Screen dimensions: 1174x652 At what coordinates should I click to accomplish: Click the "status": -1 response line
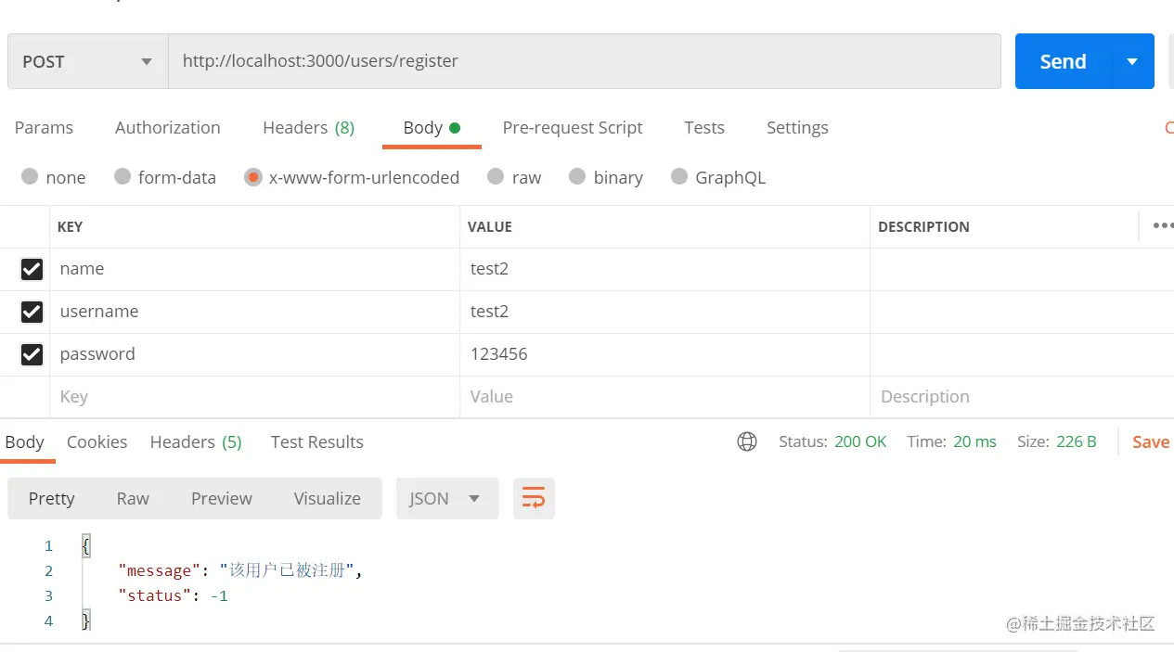pyautogui.click(x=173, y=595)
